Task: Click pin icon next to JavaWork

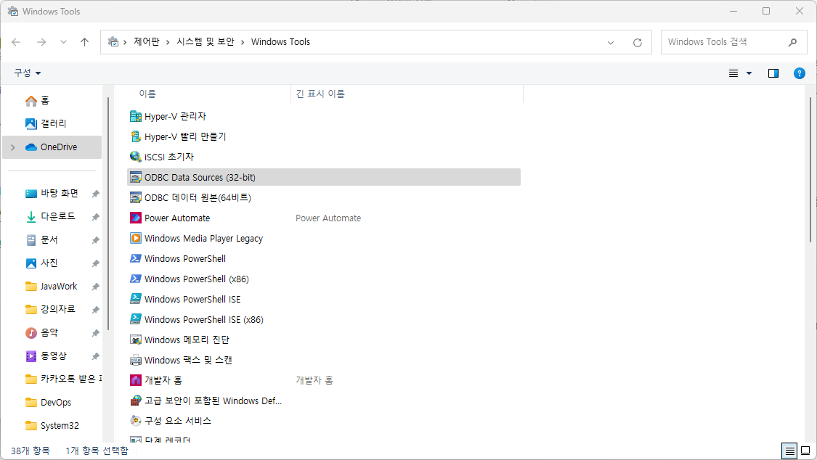Action: pyautogui.click(x=95, y=287)
